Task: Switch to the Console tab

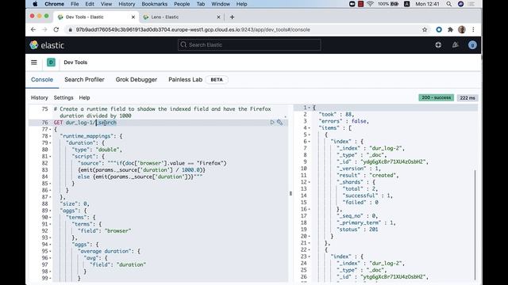Action: tap(42, 79)
